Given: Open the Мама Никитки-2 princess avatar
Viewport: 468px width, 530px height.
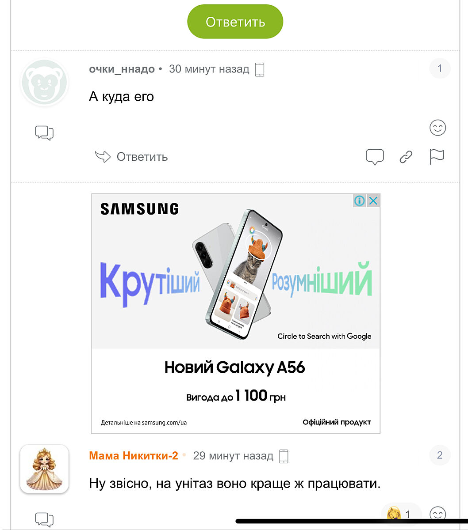Looking at the screenshot, I should (x=44, y=469).
